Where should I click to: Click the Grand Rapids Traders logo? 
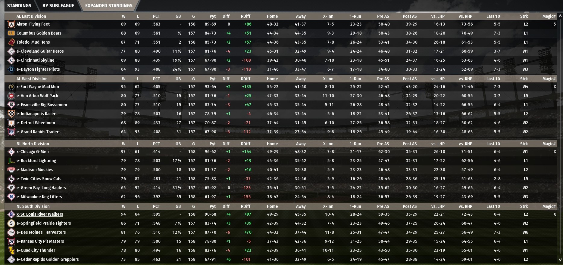(11, 132)
